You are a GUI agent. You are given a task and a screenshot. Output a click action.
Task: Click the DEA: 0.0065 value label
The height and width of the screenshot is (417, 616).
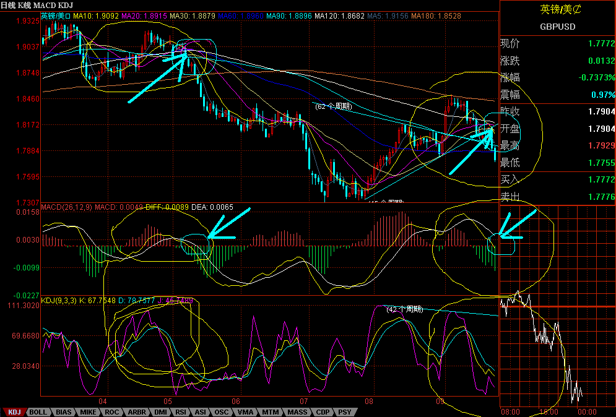pos(212,207)
